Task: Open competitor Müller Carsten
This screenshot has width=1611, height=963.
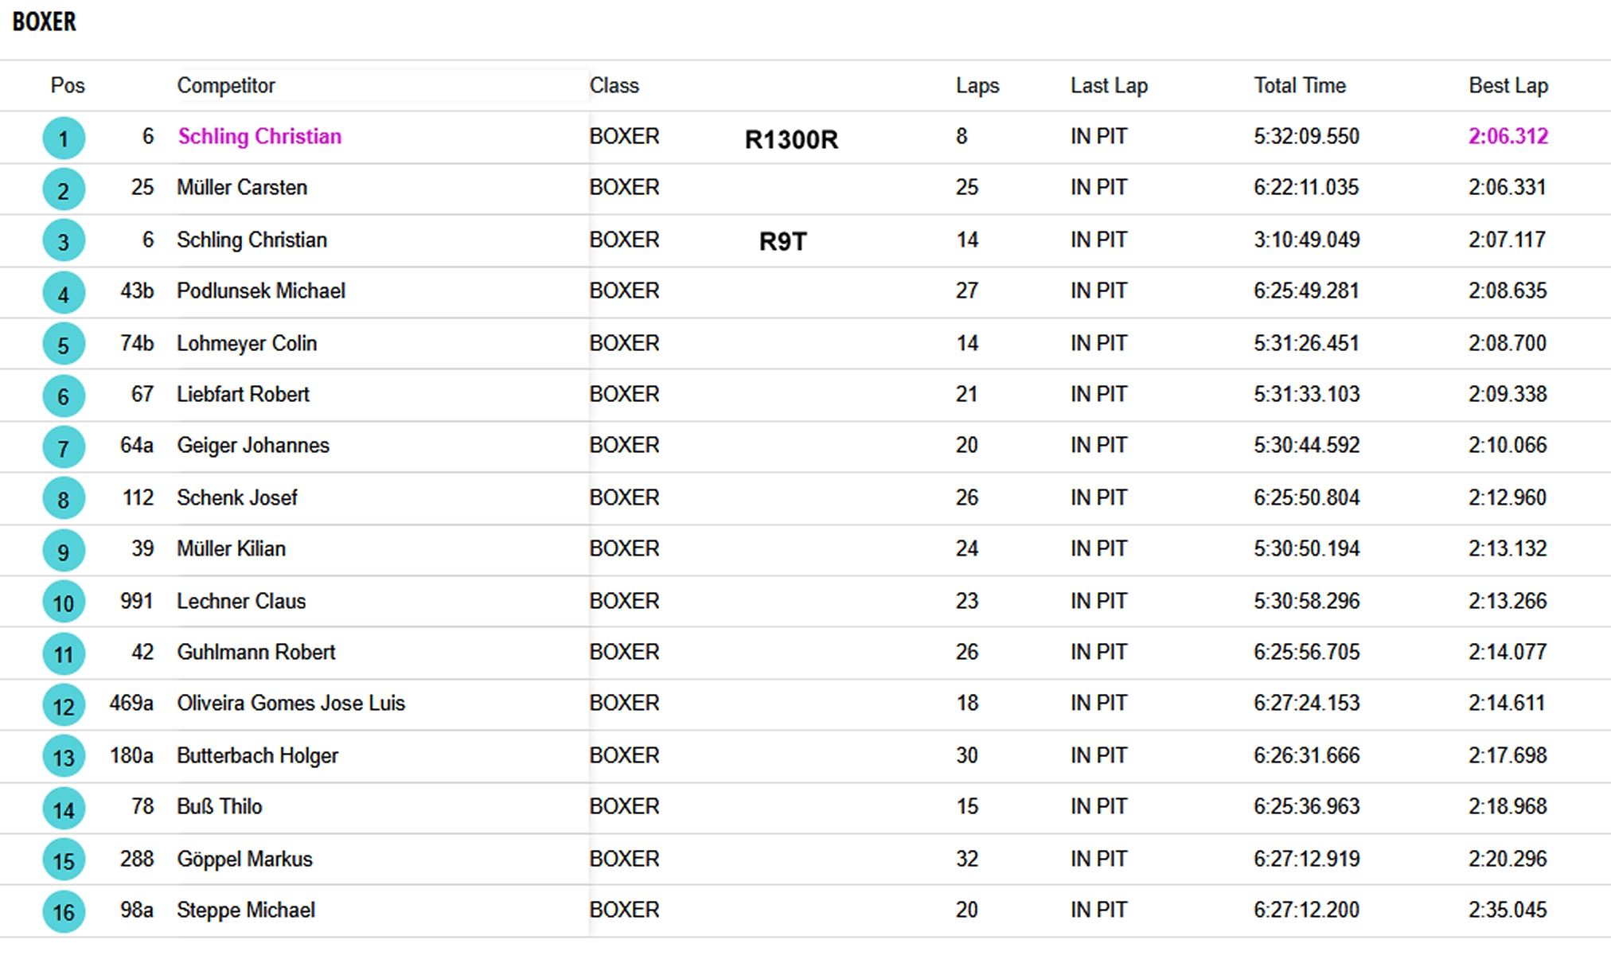Action: [242, 187]
